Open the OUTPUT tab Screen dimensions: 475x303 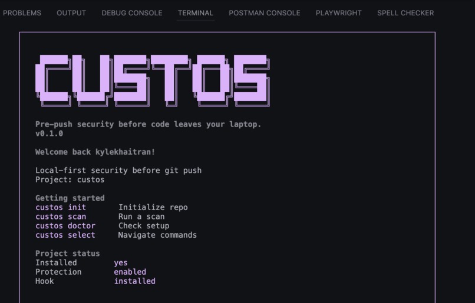[71, 13]
